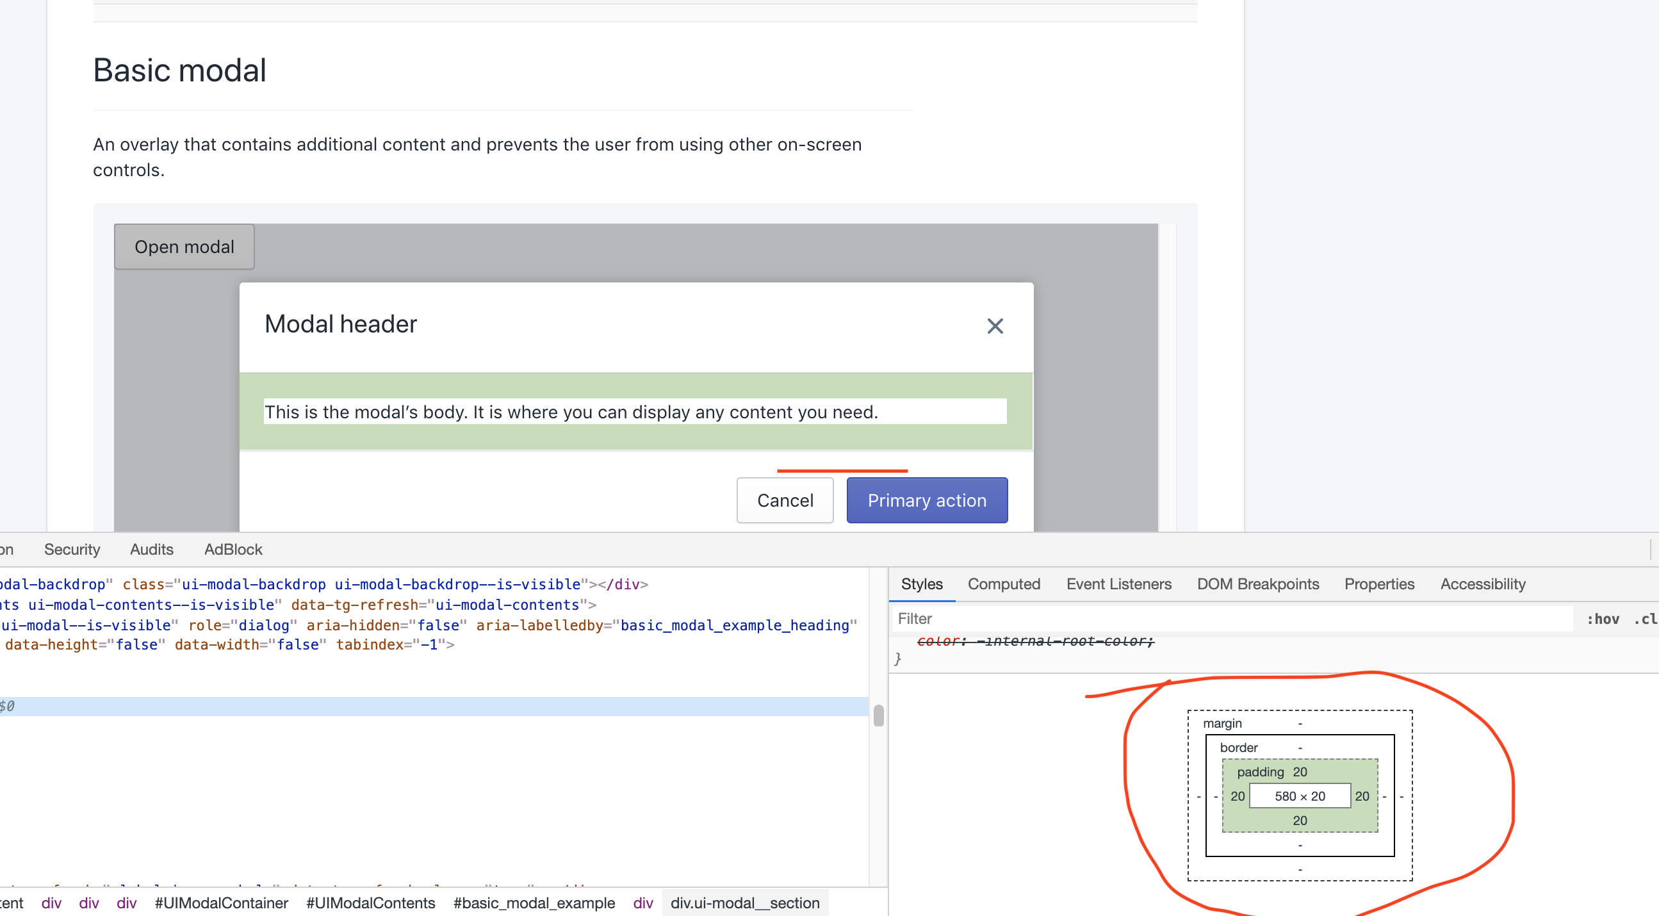
Task: Click the Elements panel scrollbar thumb
Action: (x=878, y=716)
